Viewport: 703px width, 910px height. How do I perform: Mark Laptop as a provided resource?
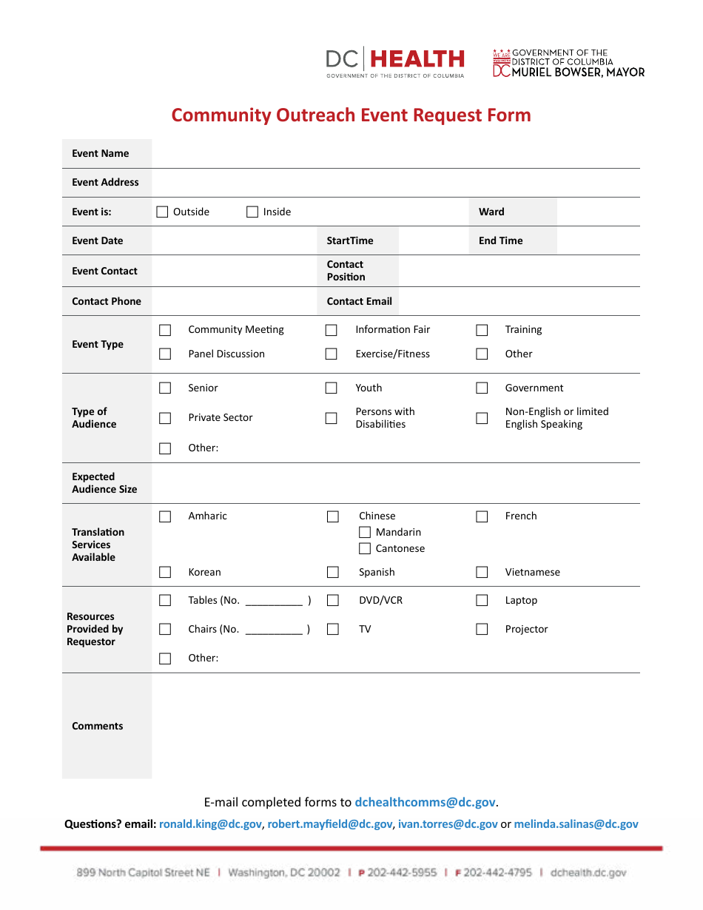[x=482, y=600]
